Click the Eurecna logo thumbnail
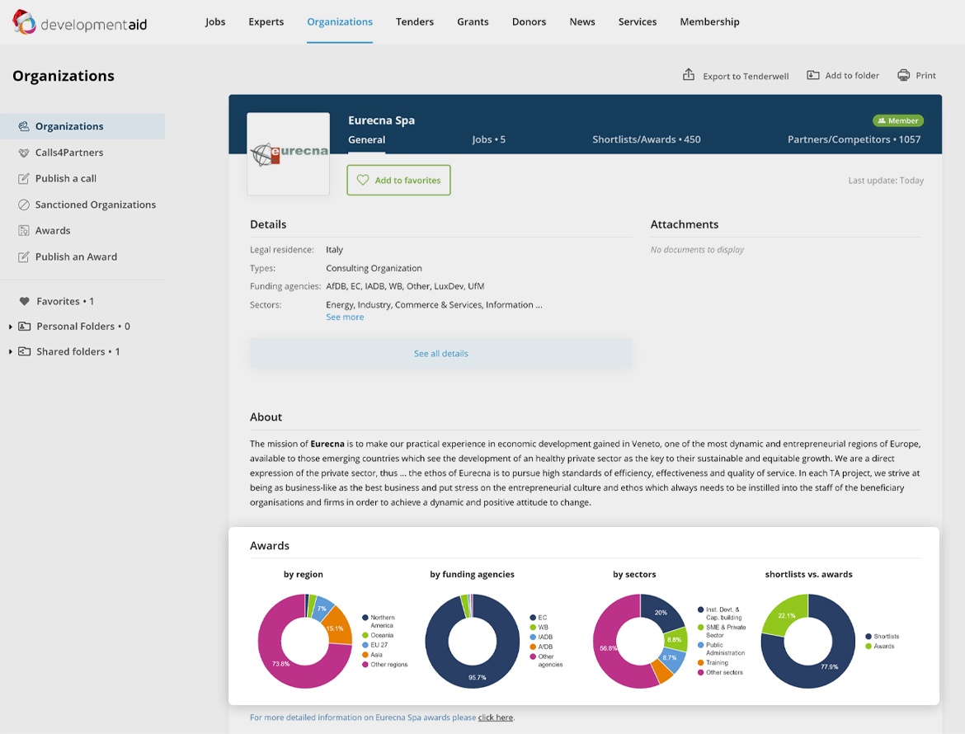965x734 pixels. [288, 154]
